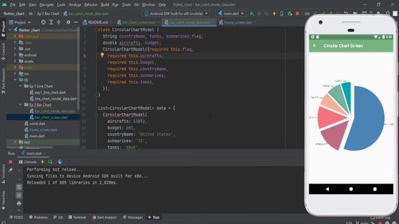Expand the assets folder
The height and width of the screenshot is (224, 399).
tap(15, 61)
